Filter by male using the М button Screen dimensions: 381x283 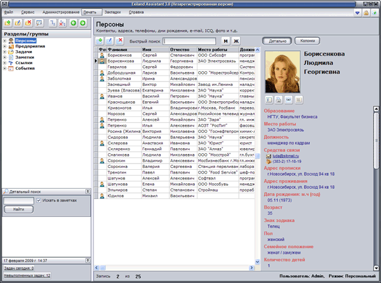click(x=225, y=41)
